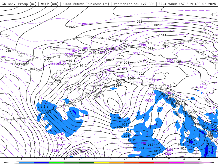Click the 'MSLP (mb)' header label
Viewport: 218px width, 164px height.
point(50,4)
